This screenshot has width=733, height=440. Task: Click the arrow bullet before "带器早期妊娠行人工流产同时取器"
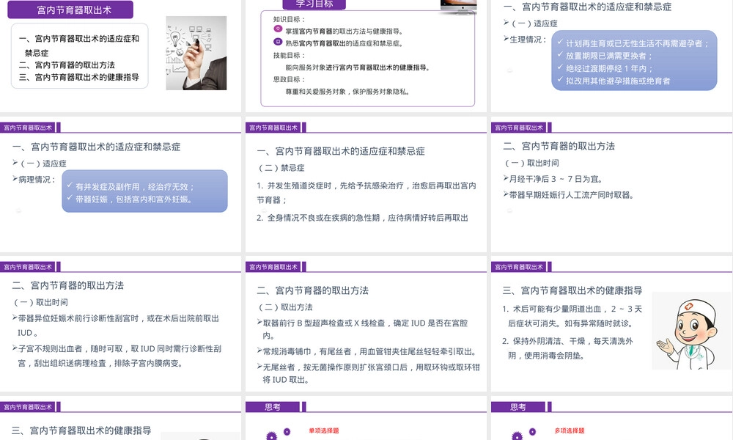[x=506, y=194]
